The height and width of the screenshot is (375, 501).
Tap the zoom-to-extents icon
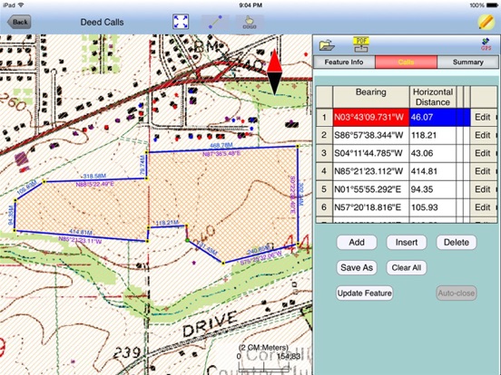pos(181,22)
